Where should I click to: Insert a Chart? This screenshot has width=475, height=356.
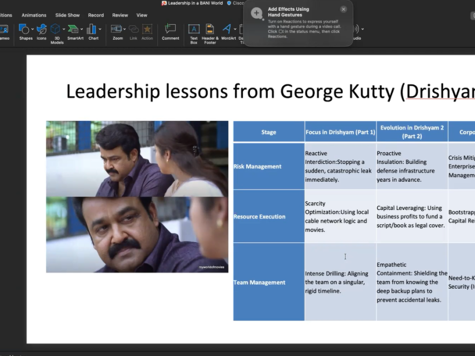[x=93, y=32]
